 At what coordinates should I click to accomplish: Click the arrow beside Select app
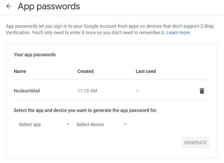(x=68, y=125)
